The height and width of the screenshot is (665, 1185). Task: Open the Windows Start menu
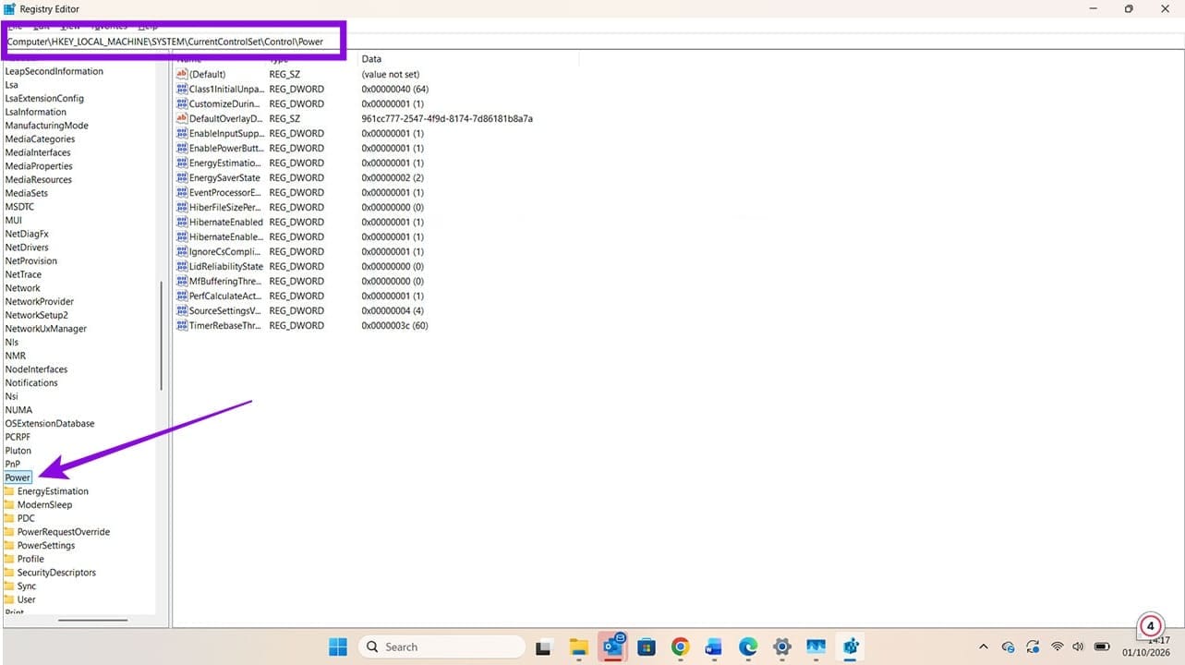338,647
